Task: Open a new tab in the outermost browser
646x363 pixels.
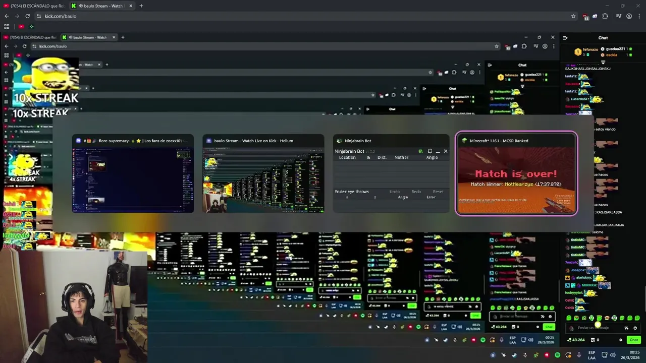Action: tap(141, 6)
